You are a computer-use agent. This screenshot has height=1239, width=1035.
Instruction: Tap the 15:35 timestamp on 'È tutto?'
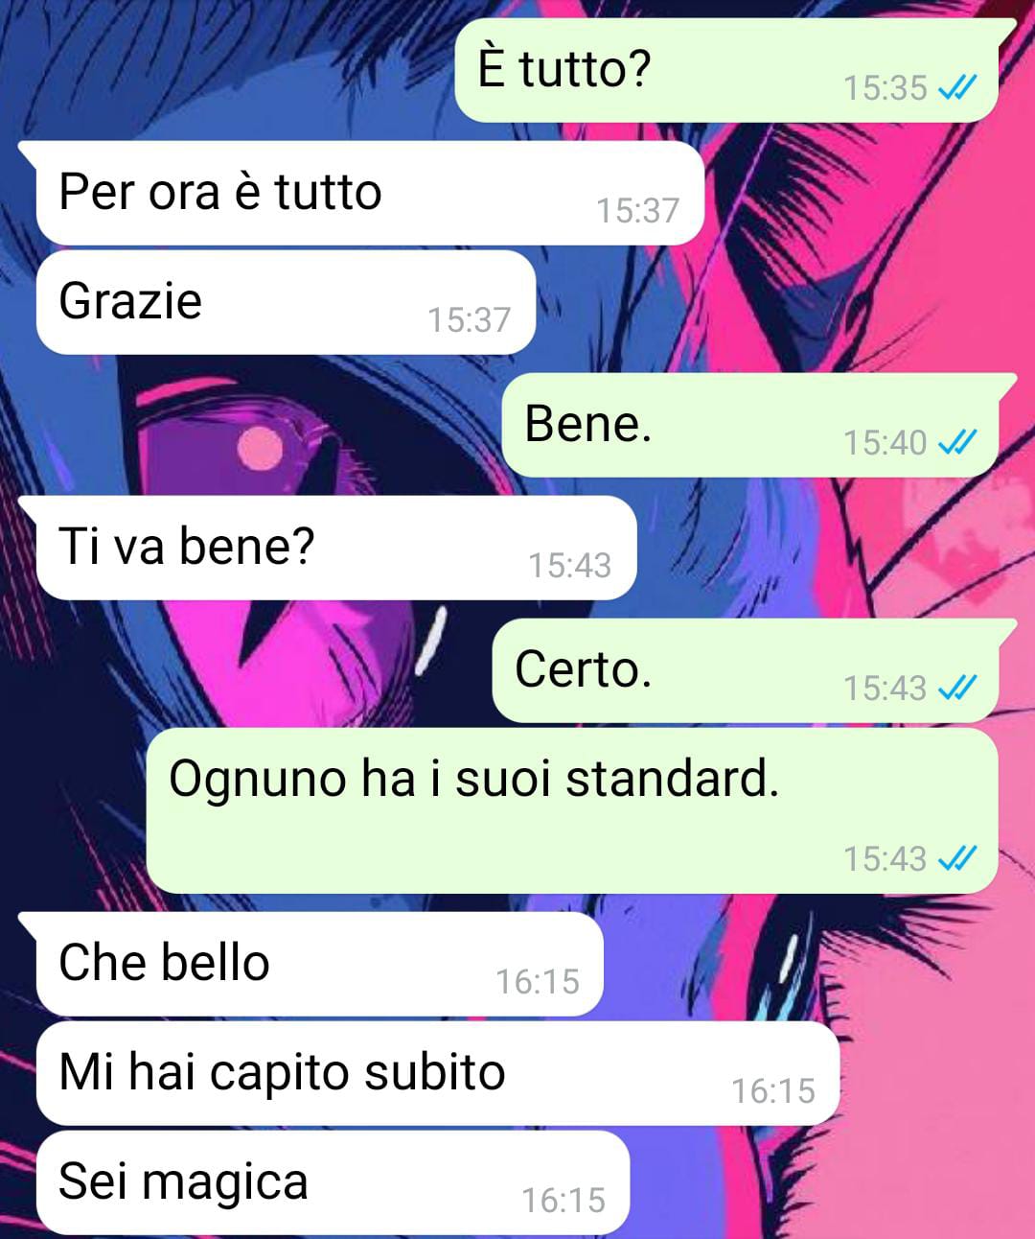(x=885, y=88)
